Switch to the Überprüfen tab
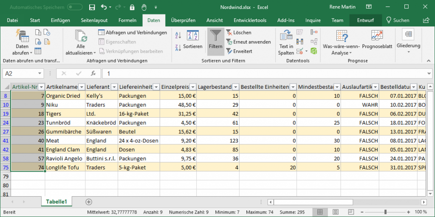 [x=183, y=20]
